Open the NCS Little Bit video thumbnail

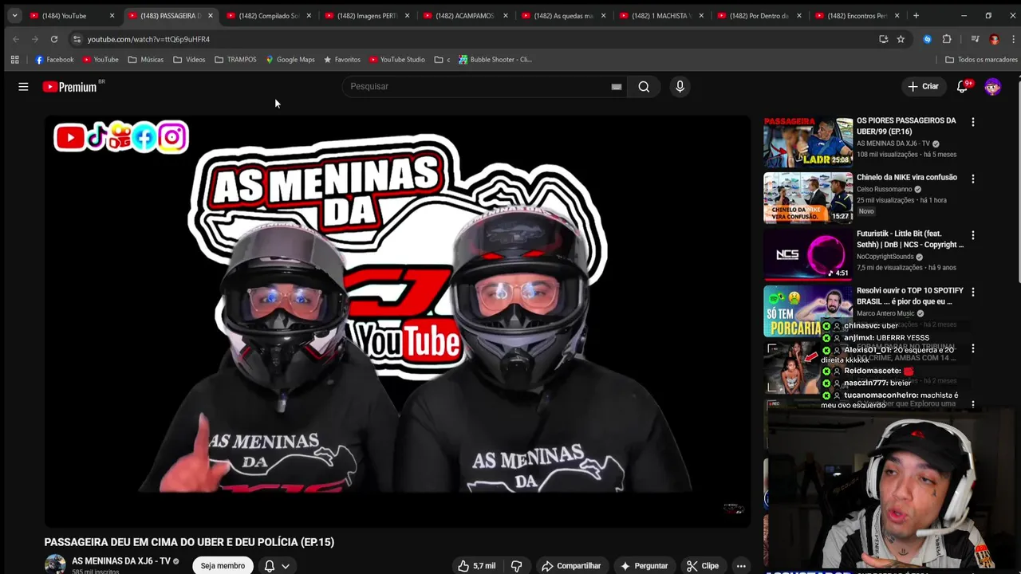(x=808, y=254)
